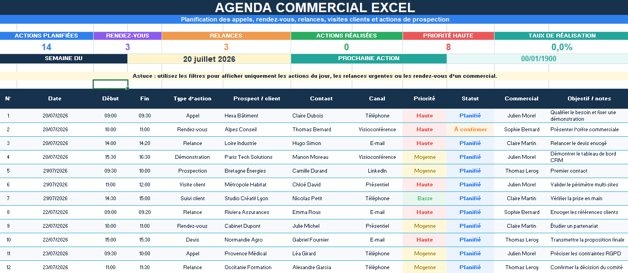The image size is (628, 273).
Task: Select Sophie Bernard commercial for Alpes Conseil
Action: coord(521,130)
